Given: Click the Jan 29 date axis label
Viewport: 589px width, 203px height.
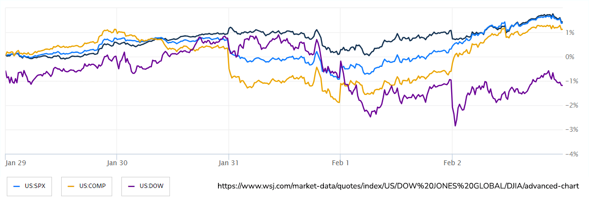Looking at the screenshot, I should [16, 163].
